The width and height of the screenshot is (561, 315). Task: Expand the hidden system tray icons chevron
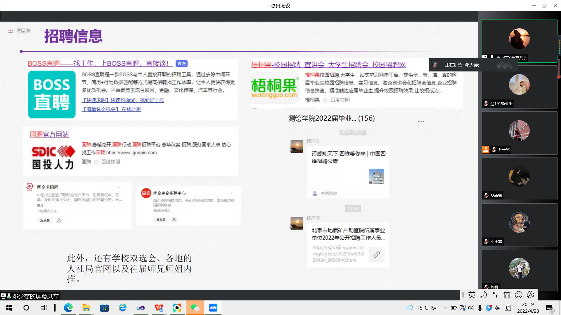click(x=445, y=308)
